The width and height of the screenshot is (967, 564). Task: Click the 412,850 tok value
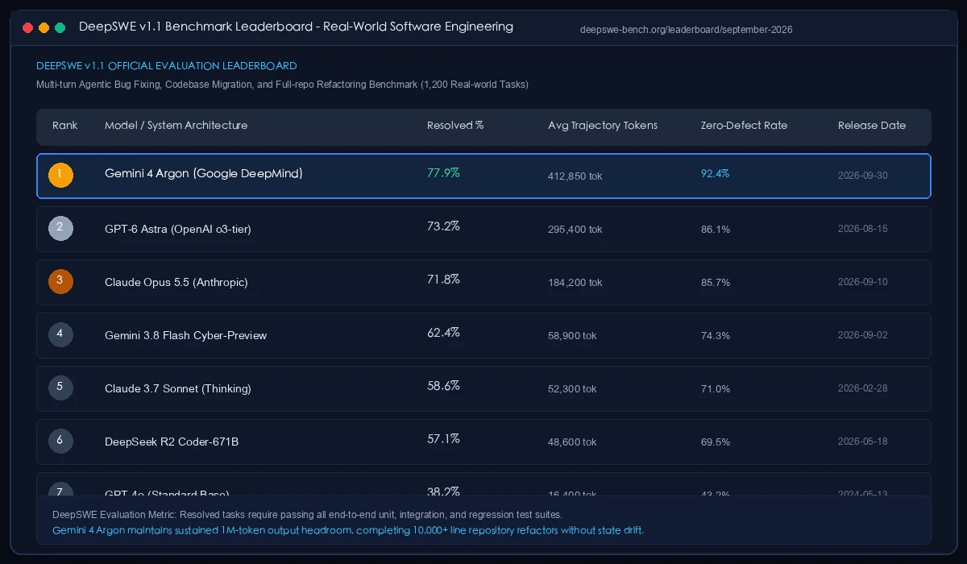point(575,176)
